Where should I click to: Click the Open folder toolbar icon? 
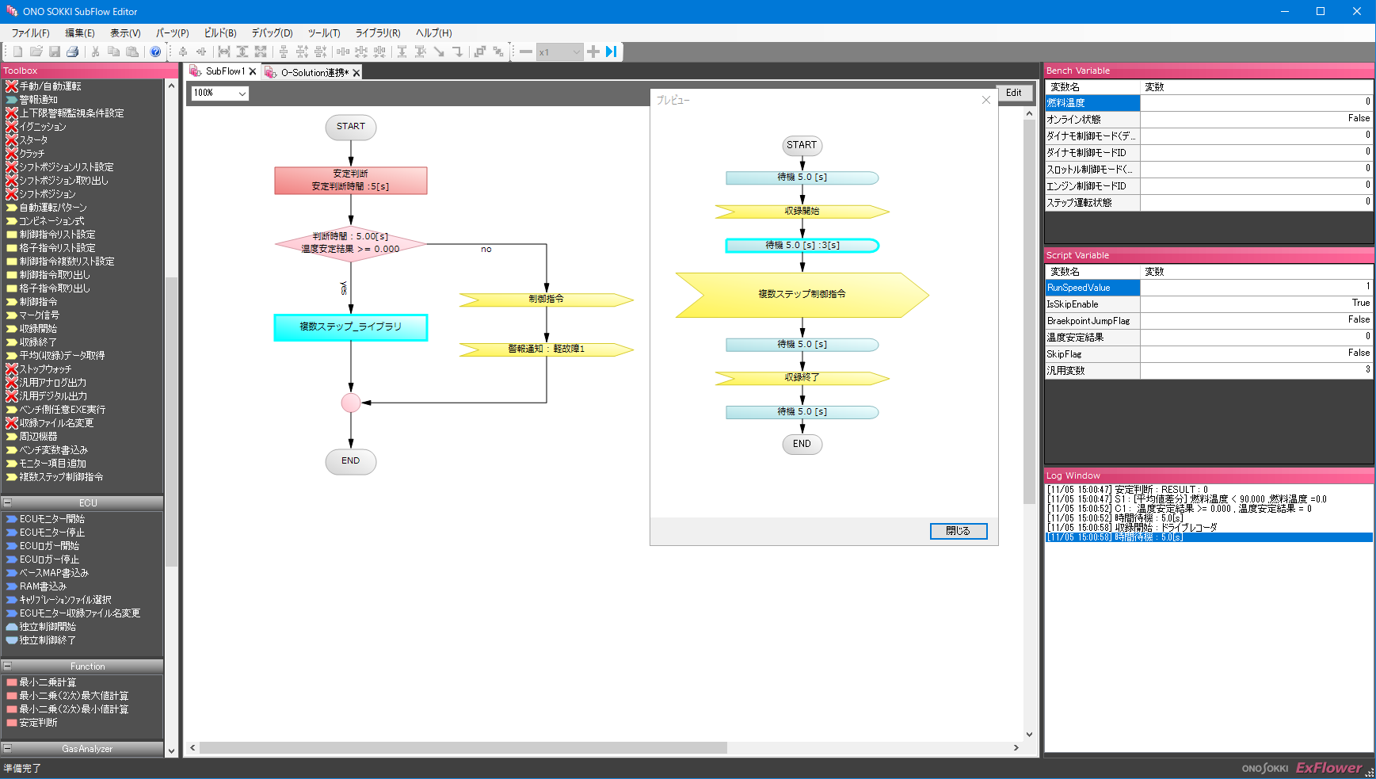coord(36,52)
